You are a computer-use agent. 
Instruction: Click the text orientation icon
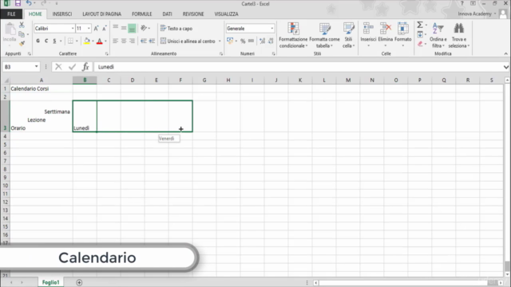(x=144, y=29)
